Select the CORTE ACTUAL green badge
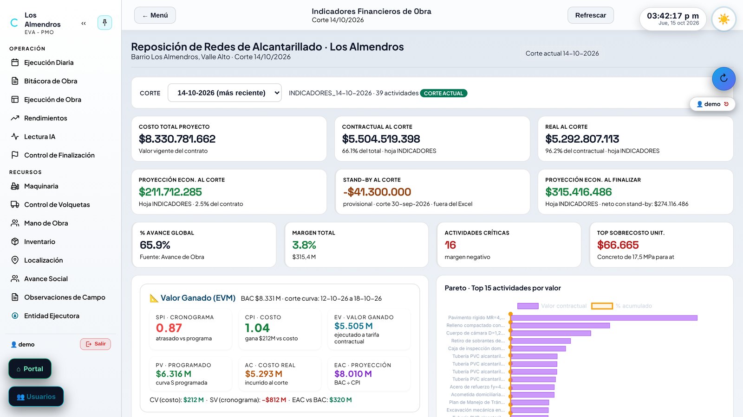Viewport: 743px width, 417px height. pyautogui.click(x=443, y=93)
